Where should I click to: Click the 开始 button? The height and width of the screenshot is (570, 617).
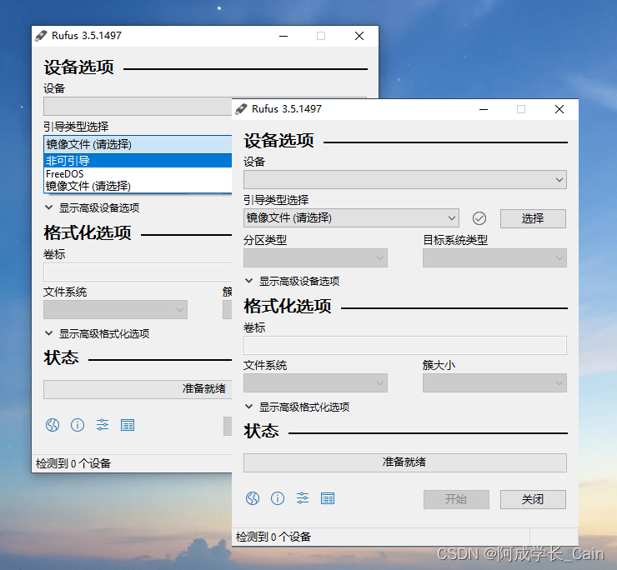(x=456, y=499)
